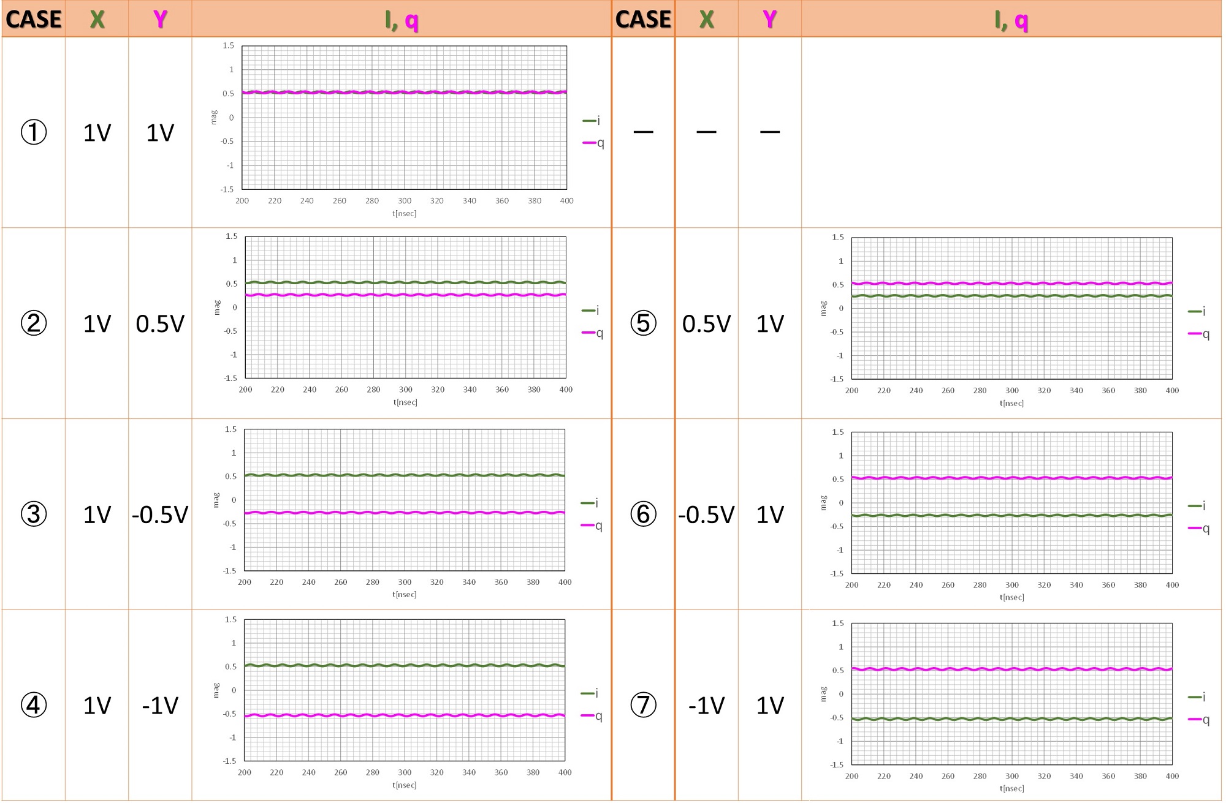Click the CASE header above case ⑤
Screen dimensions: 1226x803
(x=644, y=20)
